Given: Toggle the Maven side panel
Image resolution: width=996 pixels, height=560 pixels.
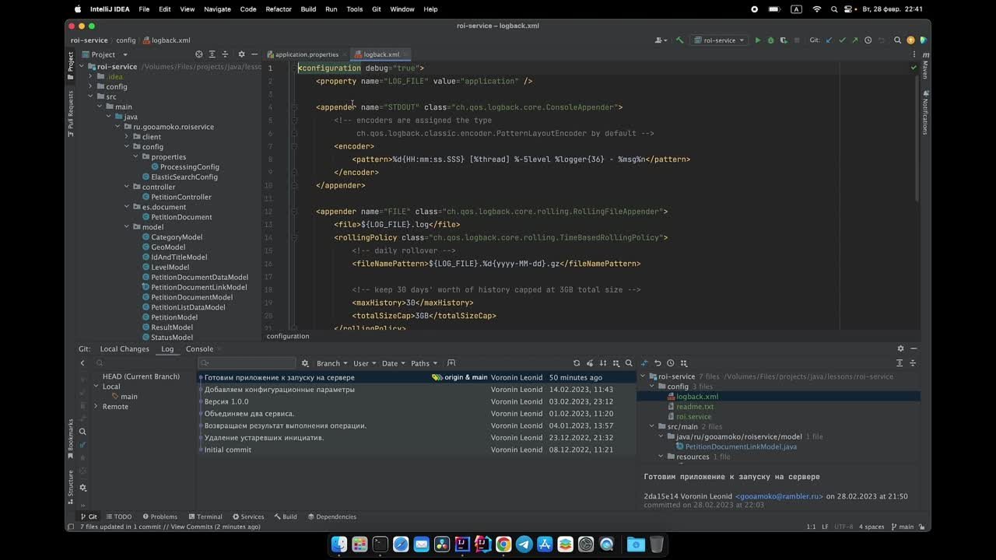Looking at the screenshot, I should [x=925, y=67].
